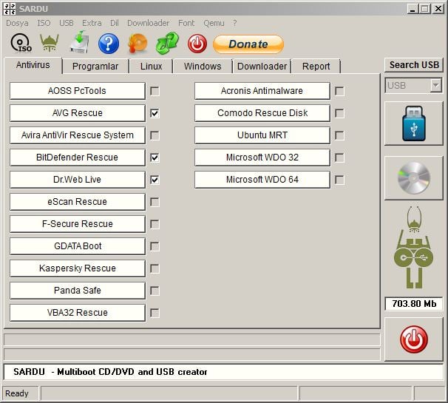
Task: Click the 703.80 Mb size field
Action: tap(414, 303)
